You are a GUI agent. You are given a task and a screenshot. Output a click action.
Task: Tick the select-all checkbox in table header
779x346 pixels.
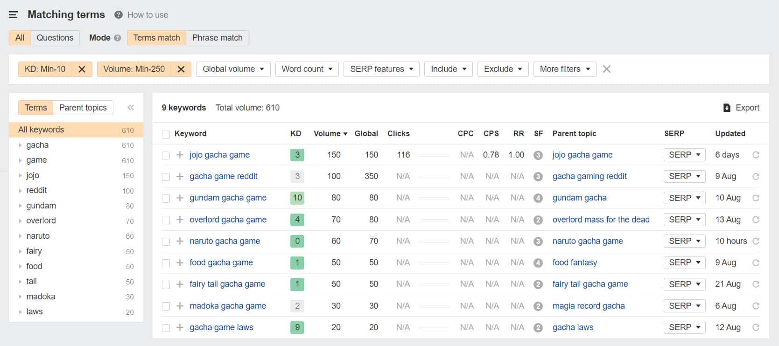point(166,134)
